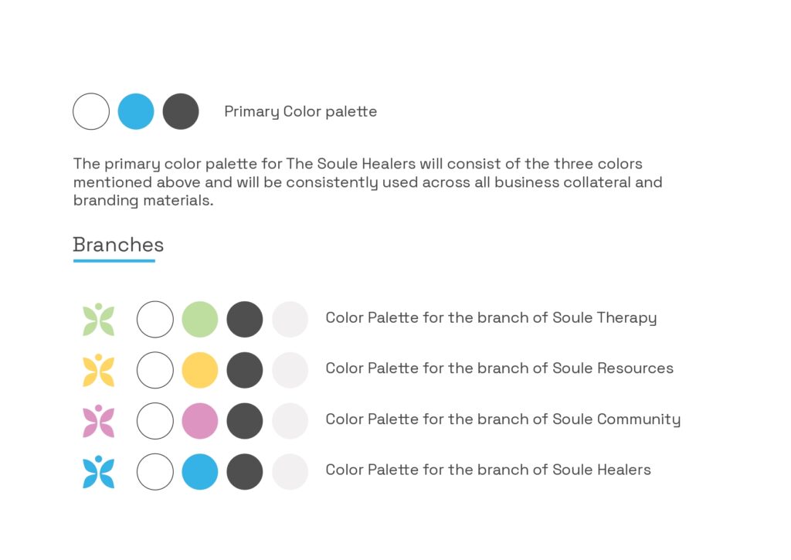Click the pink Soule Community butterfly logo
Image resolution: width=791 pixels, height=560 pixels.
coord(98,421)
